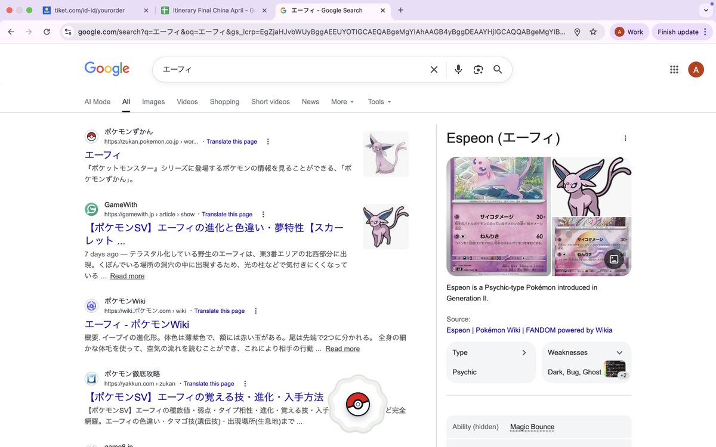This screenshot has width=716, height=447.
Task: Click the GameWith site favicon
Action: click(x=91, y=209)
